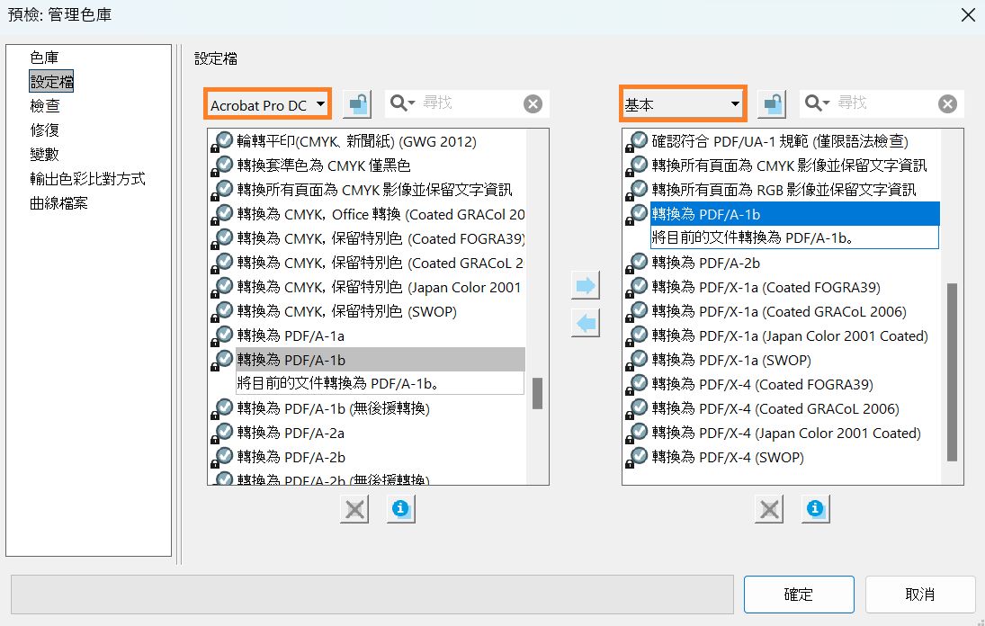Toggle the lock next to the Acrobat Pro DC library
The height and width of the screenshot is (626, 985).
click(x=357, y=103)
